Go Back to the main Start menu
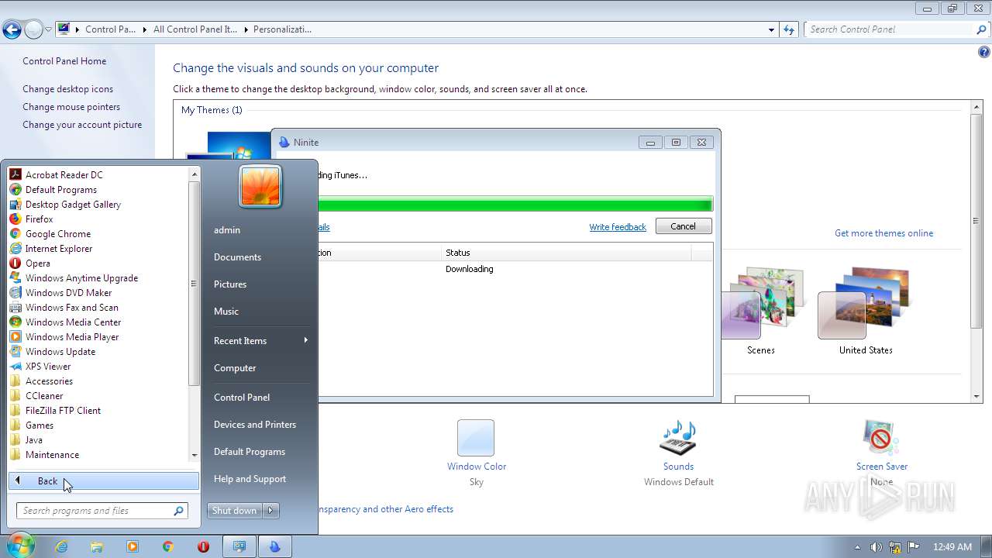 pyautogui.click(x=104, y=481)
